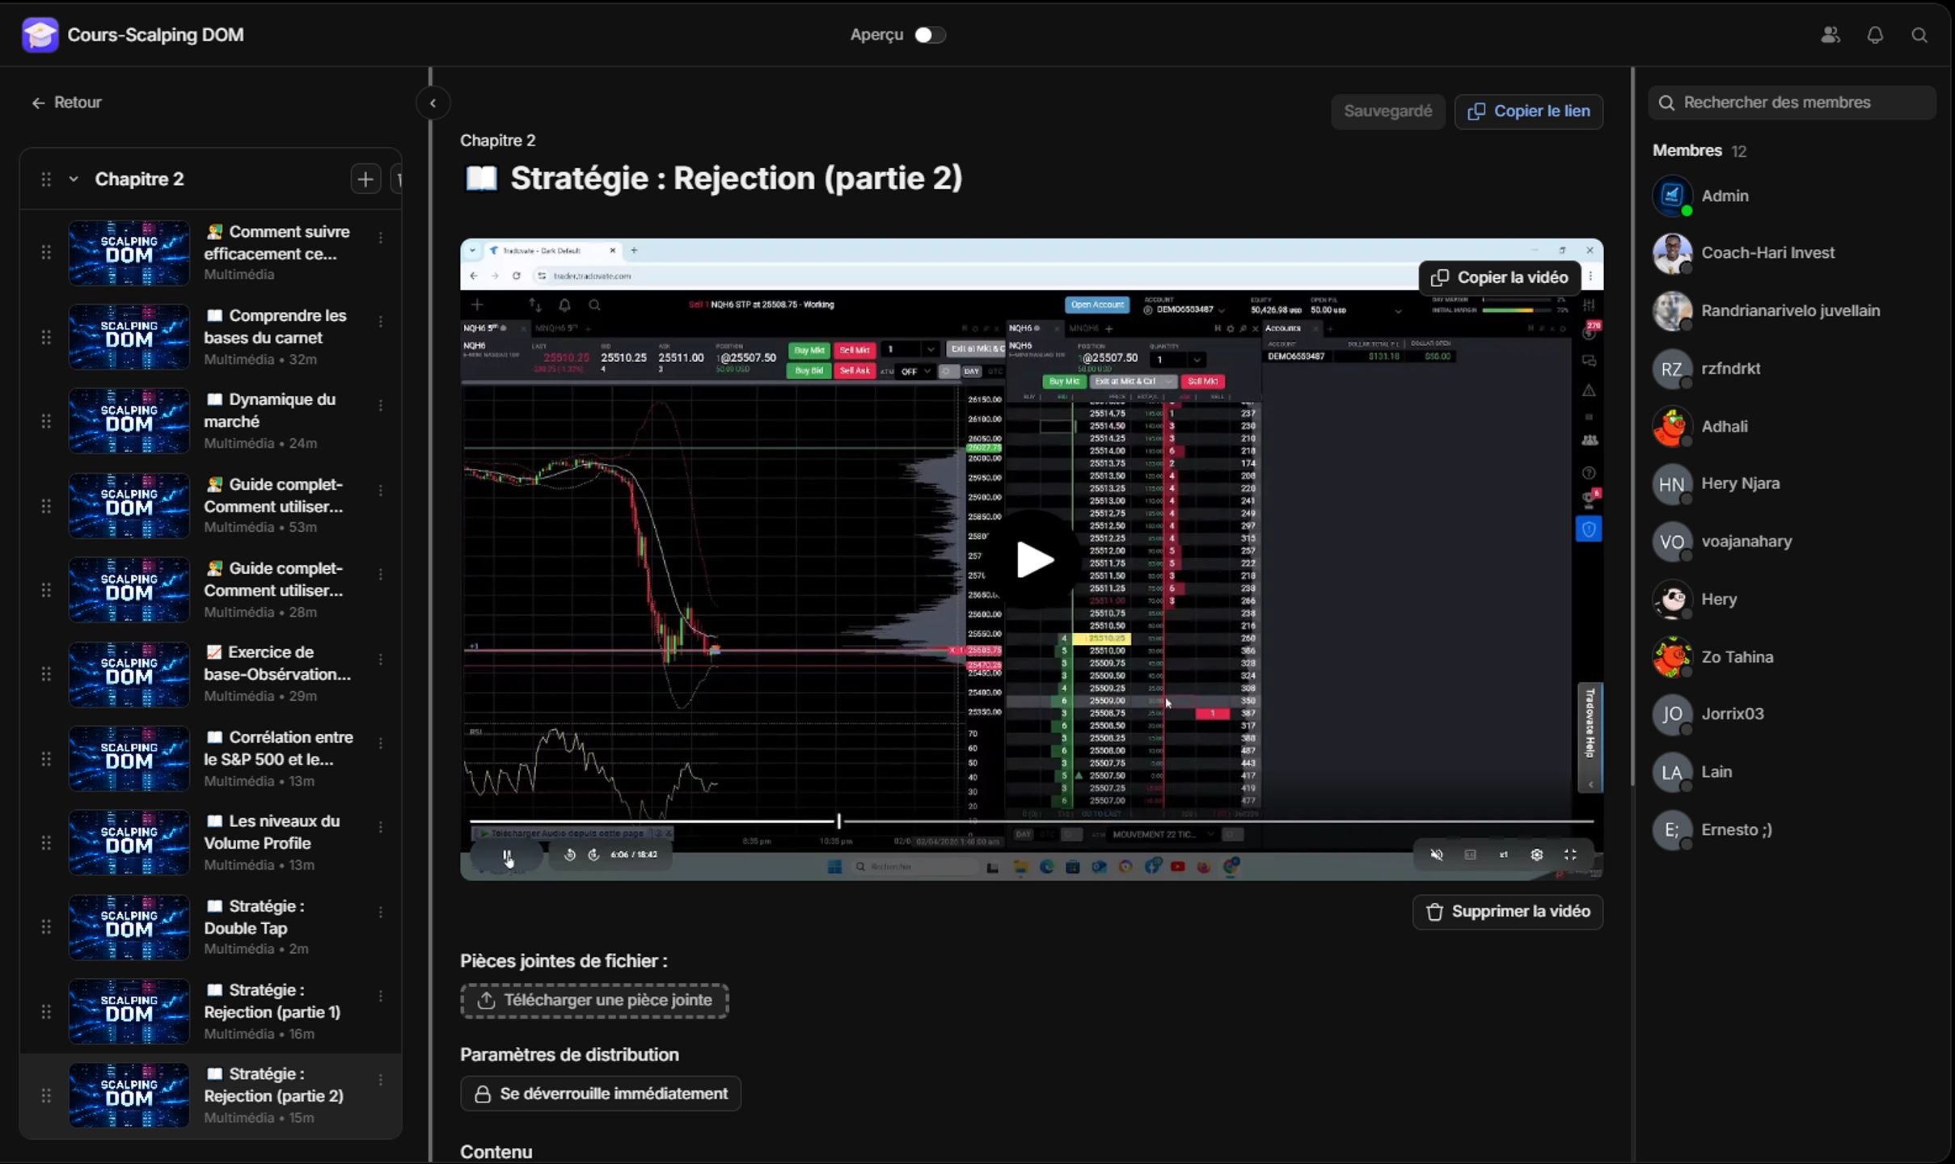Open the Dynamique du marché lesson
Viewport: 1955px width, 1164px height.
click(x=210, y=420)
